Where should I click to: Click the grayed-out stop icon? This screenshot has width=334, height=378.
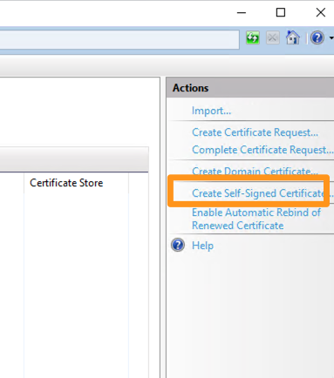pyautogui.click(x=273, y=37)
